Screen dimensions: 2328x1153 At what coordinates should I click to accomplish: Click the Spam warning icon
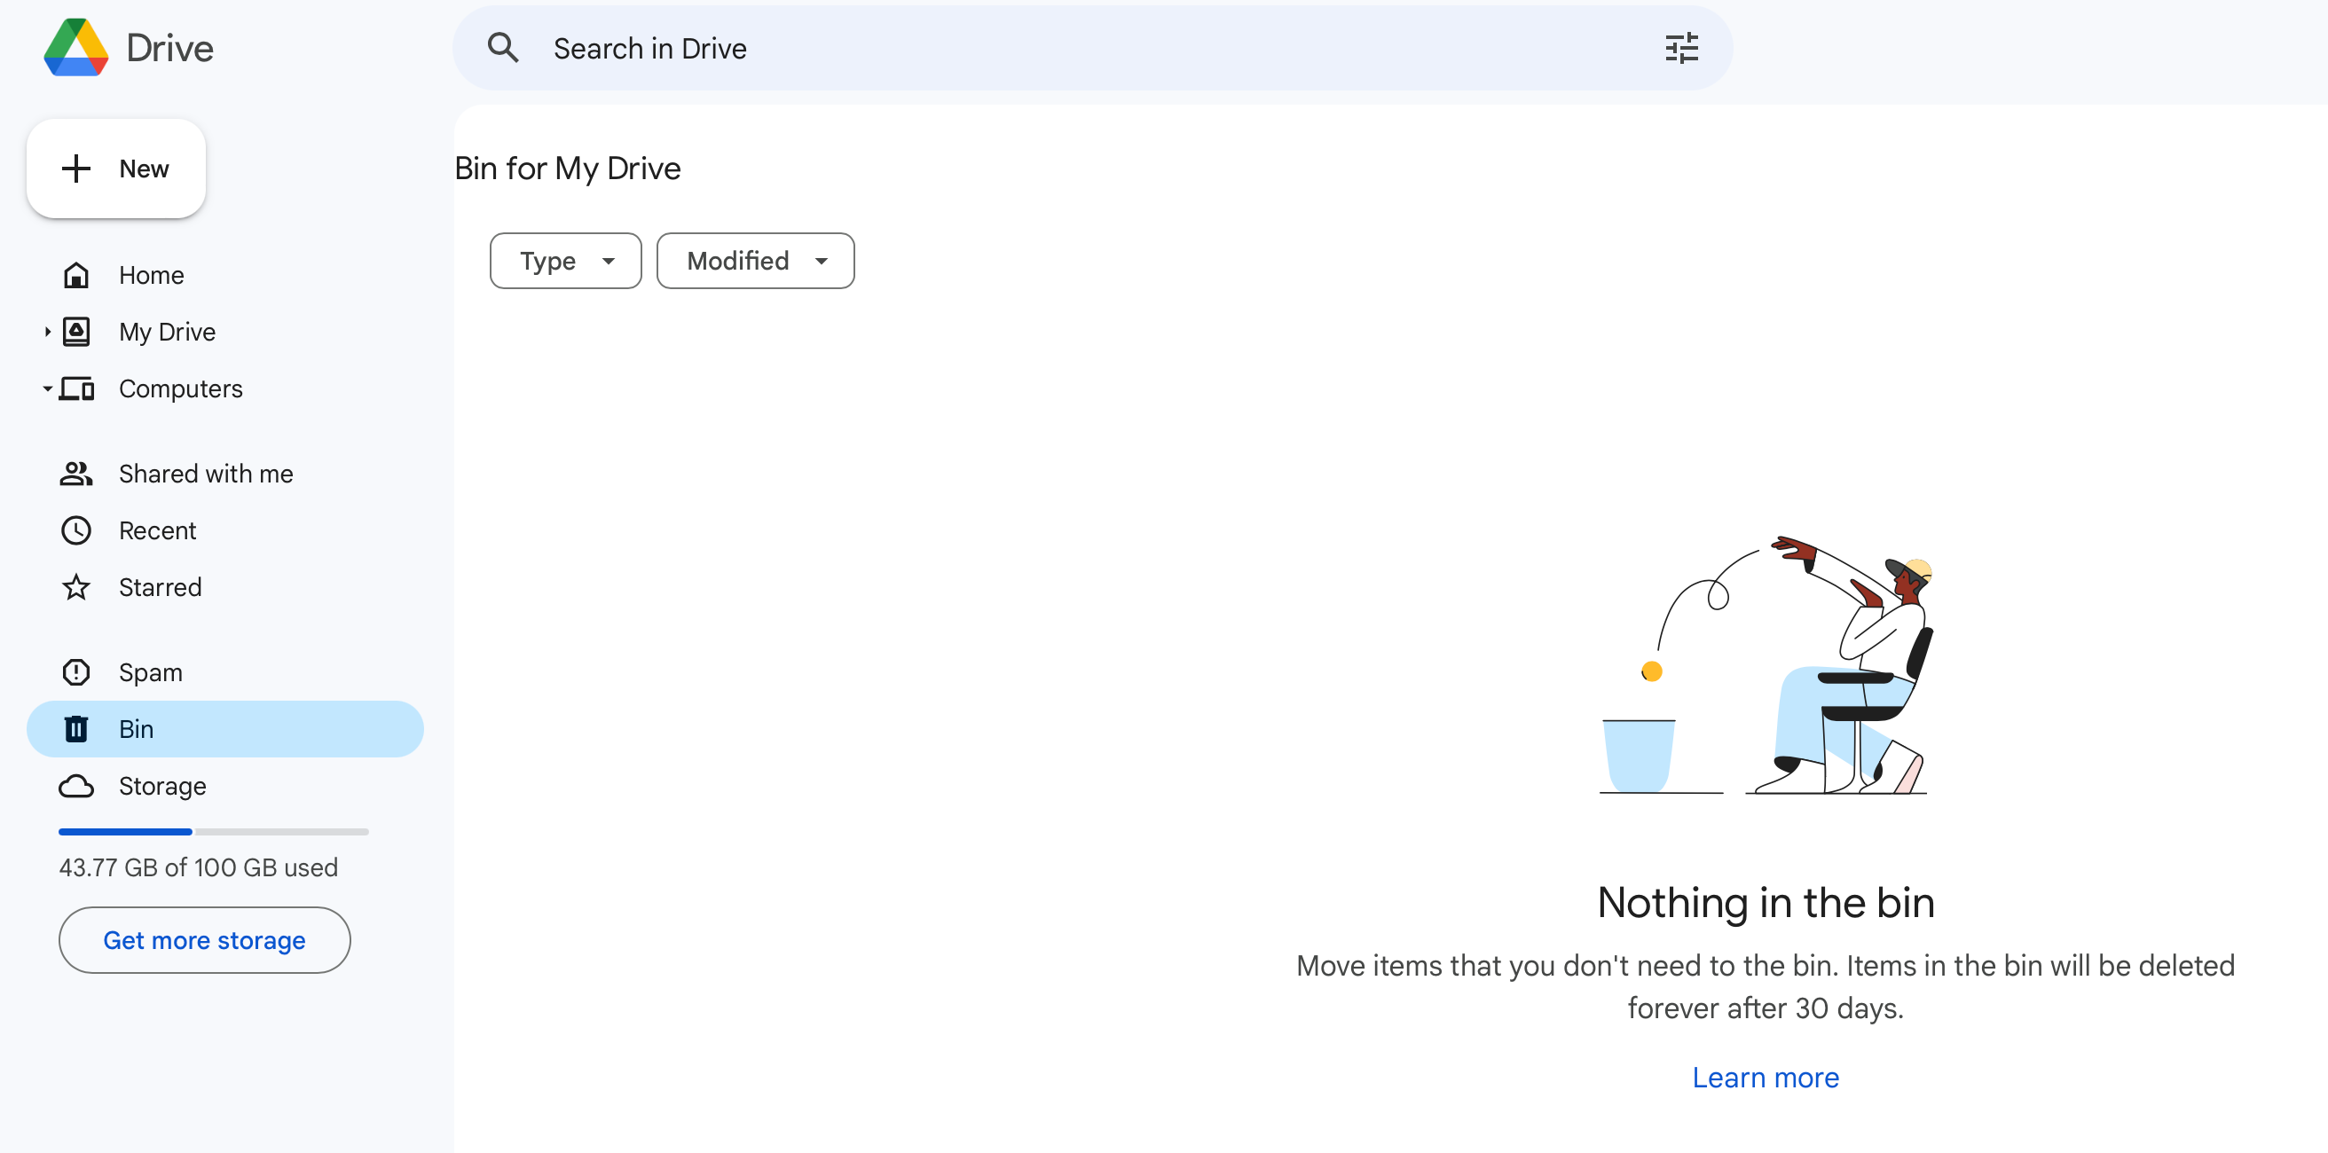(x=76, y=672)
